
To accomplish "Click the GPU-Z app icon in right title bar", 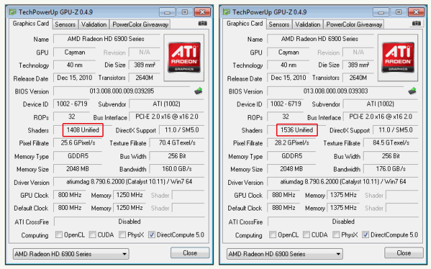I will point(226,12).
